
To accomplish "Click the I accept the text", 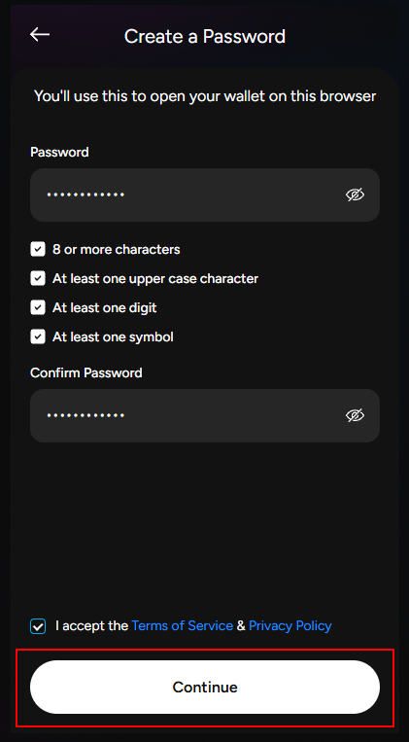I will coord(91,625).
